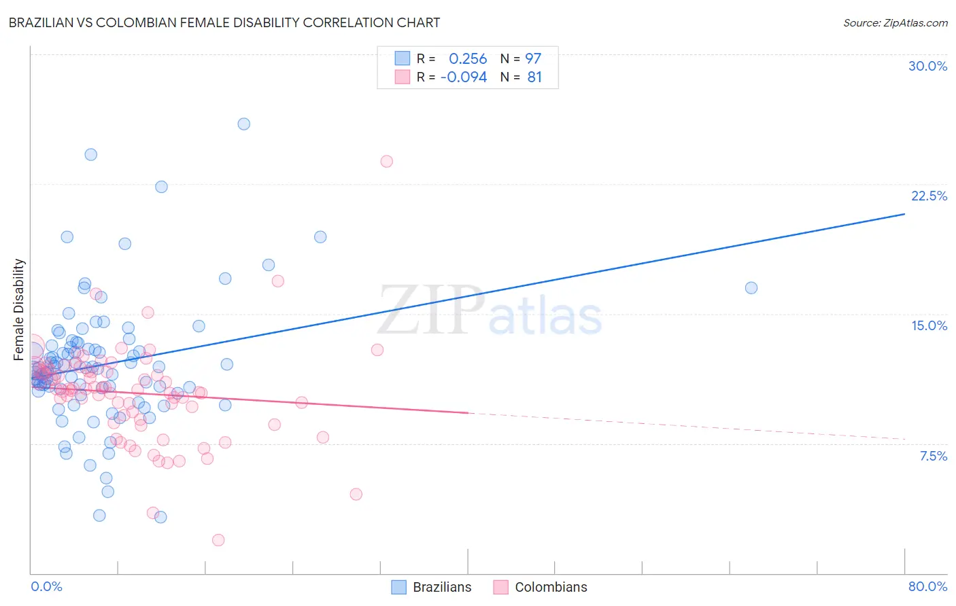Click the pink swatch beside R = -0.094
This screenshot has height=606, width=956.
pos(403,77)
